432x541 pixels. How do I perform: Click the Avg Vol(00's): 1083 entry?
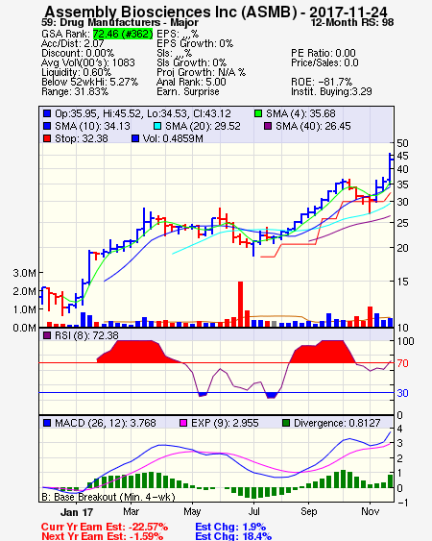coord(88,62)
